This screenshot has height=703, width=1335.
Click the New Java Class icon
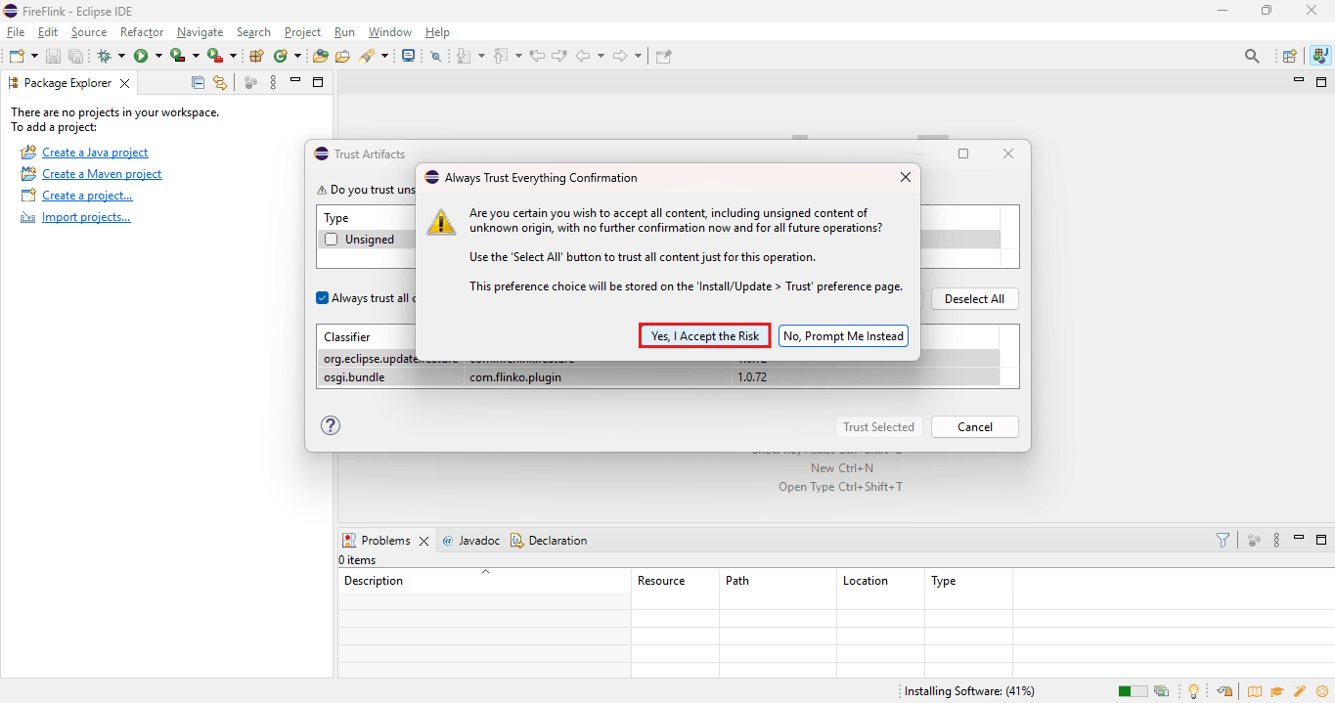(281, 56)
